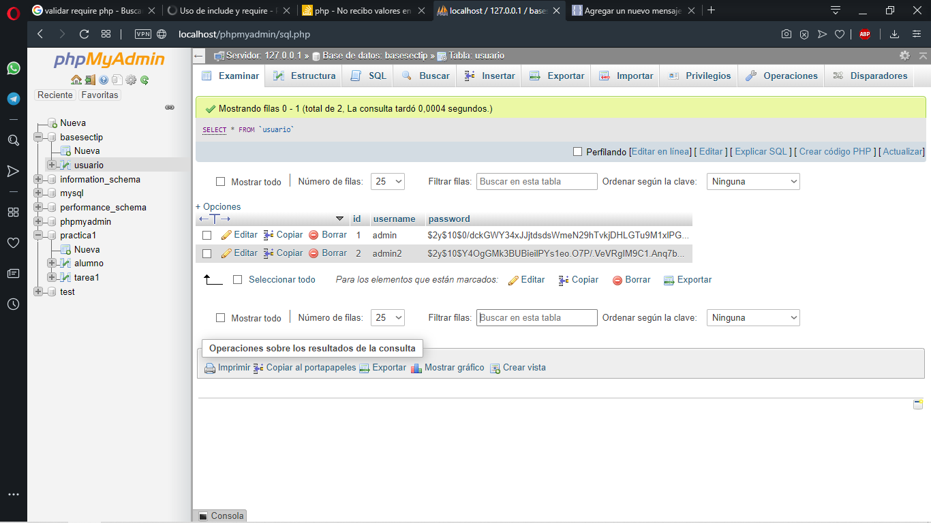Open Copiar al portapapeles option
This screenshot has height=523, width=931.
305,368
